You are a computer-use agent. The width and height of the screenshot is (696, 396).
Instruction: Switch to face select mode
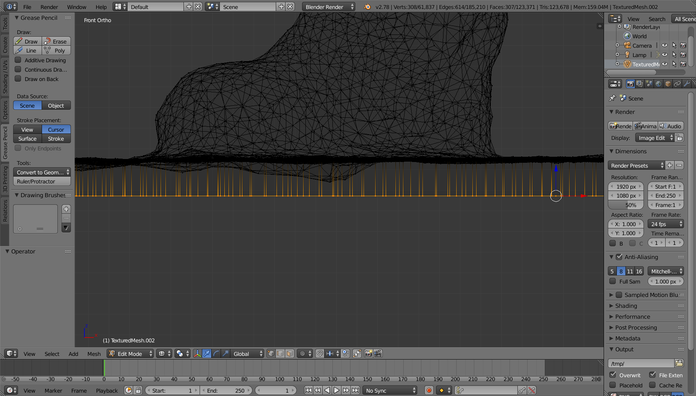[290, 353]
